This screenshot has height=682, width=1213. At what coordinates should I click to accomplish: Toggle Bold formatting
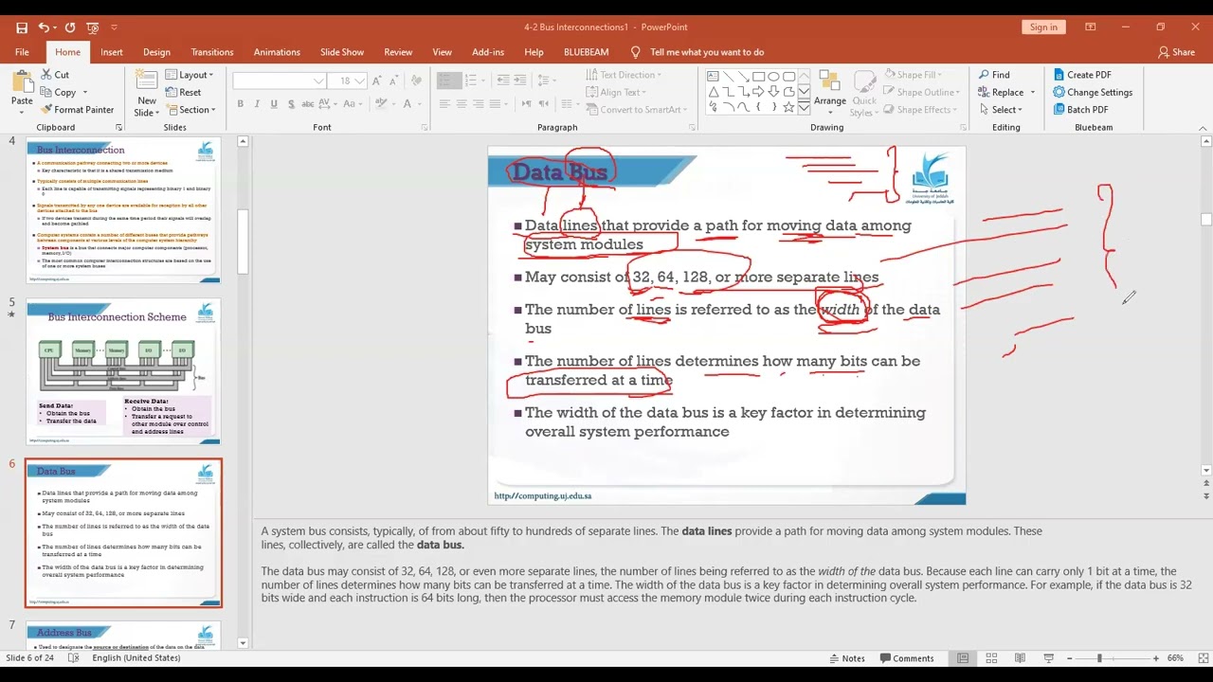[x=241, y=104]
